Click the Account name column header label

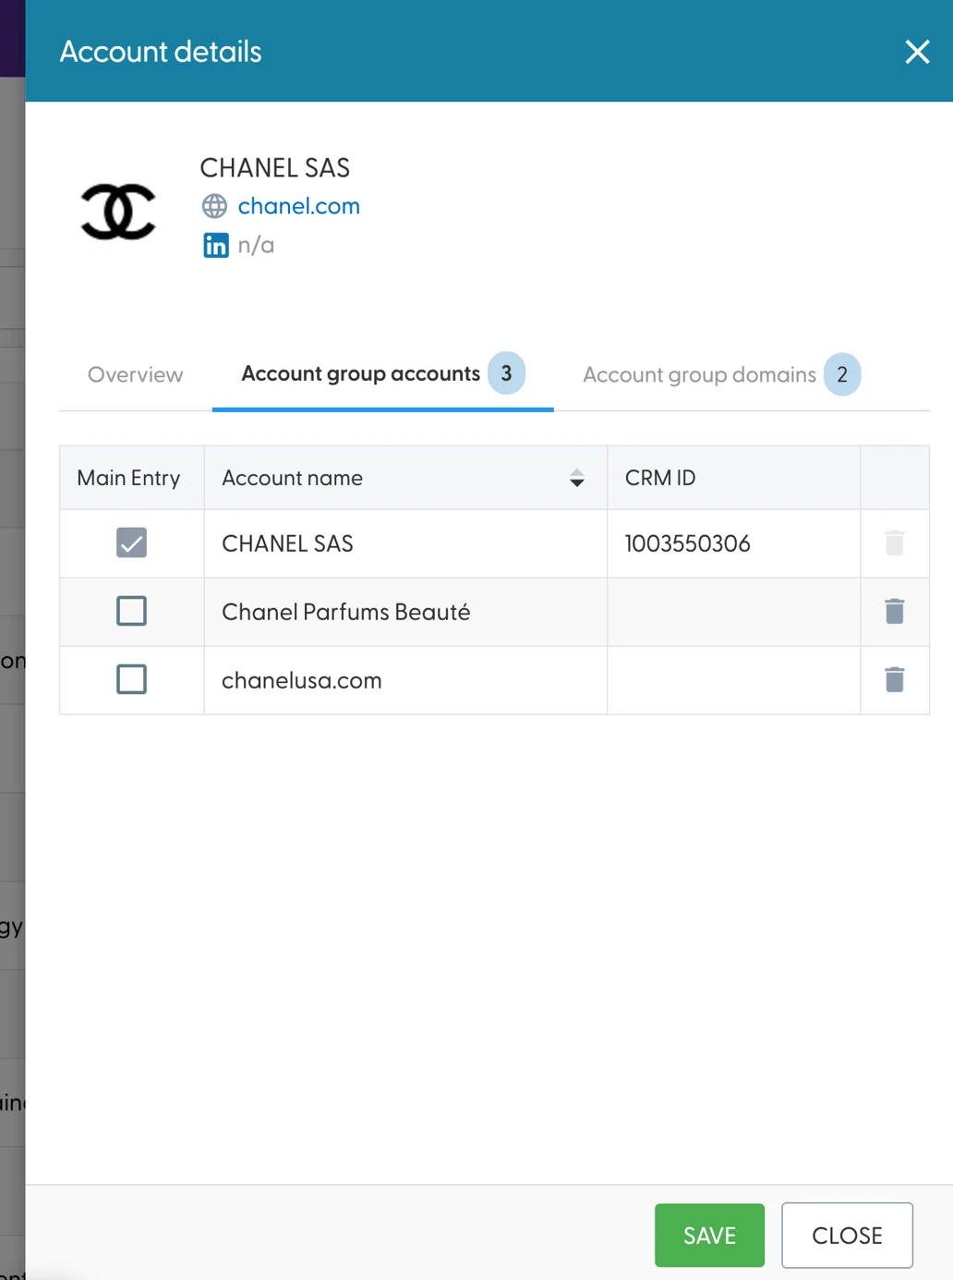click(x=293, y=478)
